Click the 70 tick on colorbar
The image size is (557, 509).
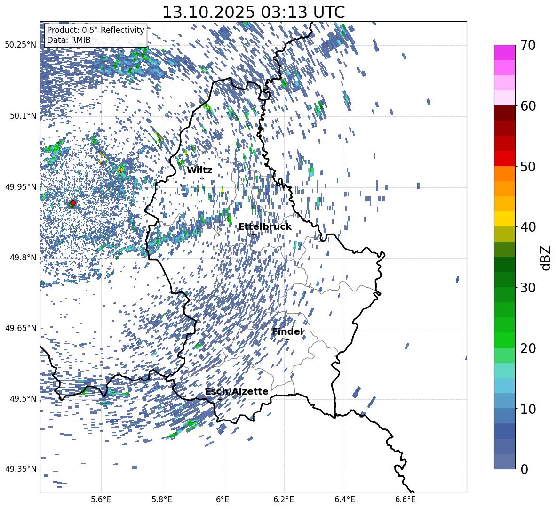tap(528, 45)
